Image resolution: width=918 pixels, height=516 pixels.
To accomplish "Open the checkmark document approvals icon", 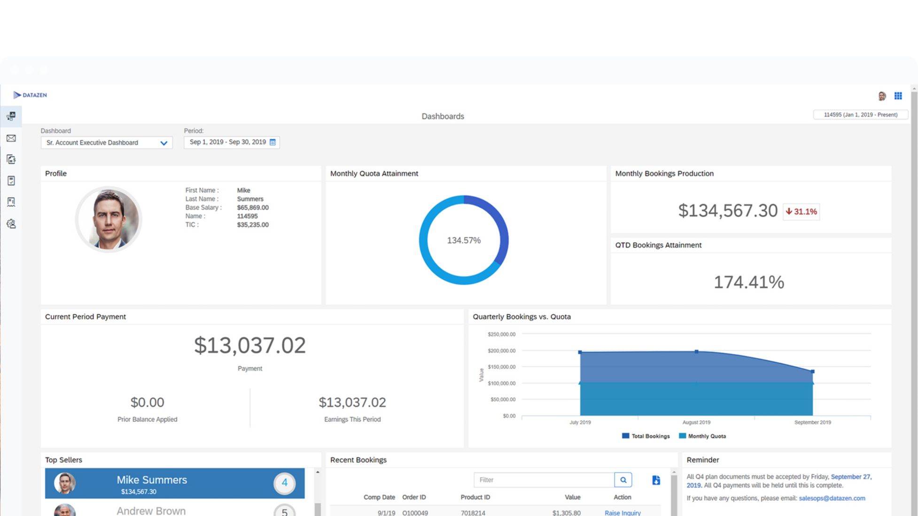I will [x=11, y=181].
